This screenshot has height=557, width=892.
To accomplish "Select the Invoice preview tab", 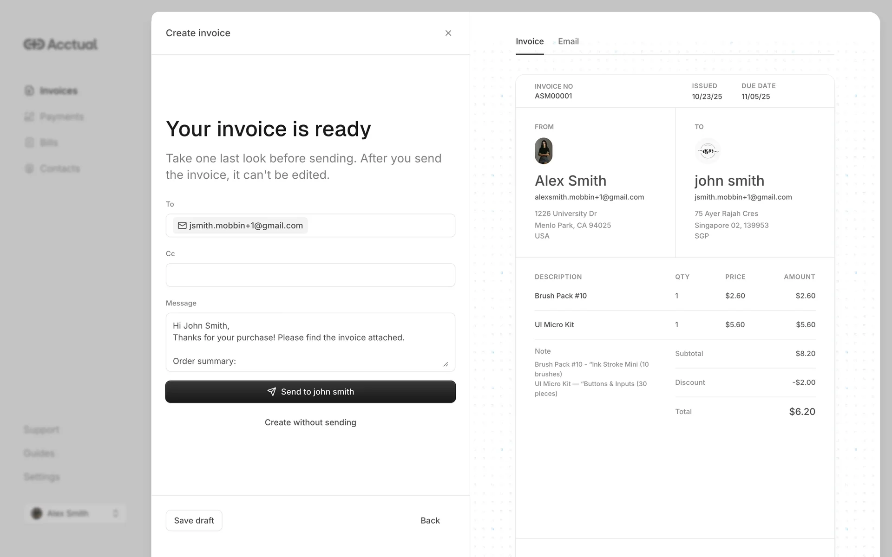I will point(530,41).
